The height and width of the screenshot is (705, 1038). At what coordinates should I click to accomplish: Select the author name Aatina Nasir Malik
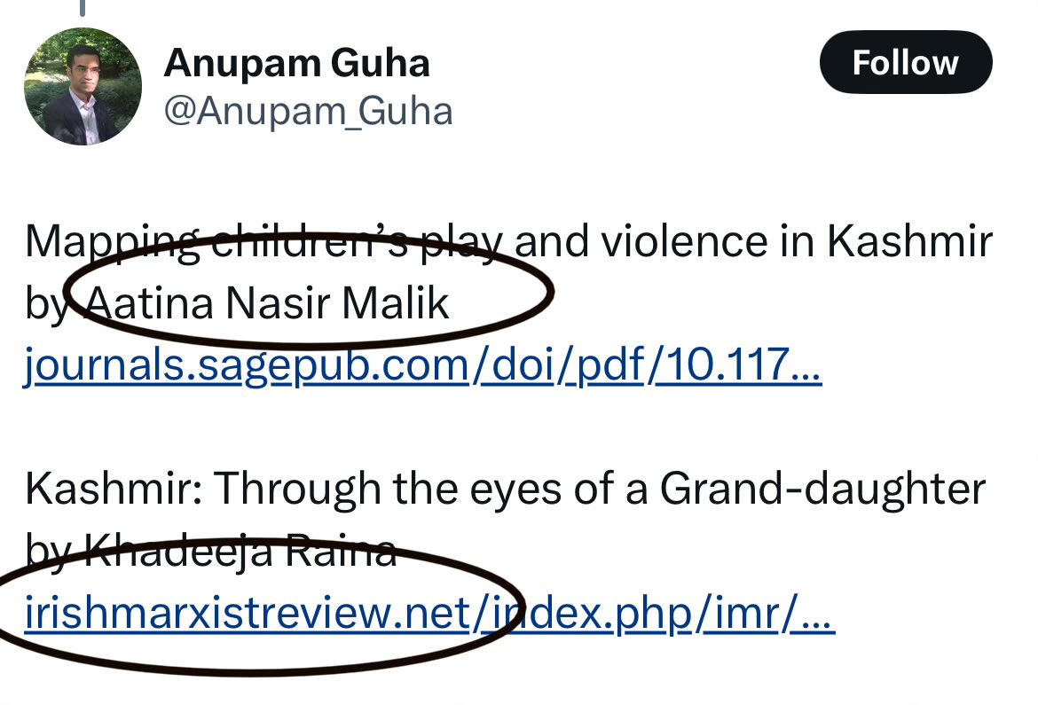(266, 303)
